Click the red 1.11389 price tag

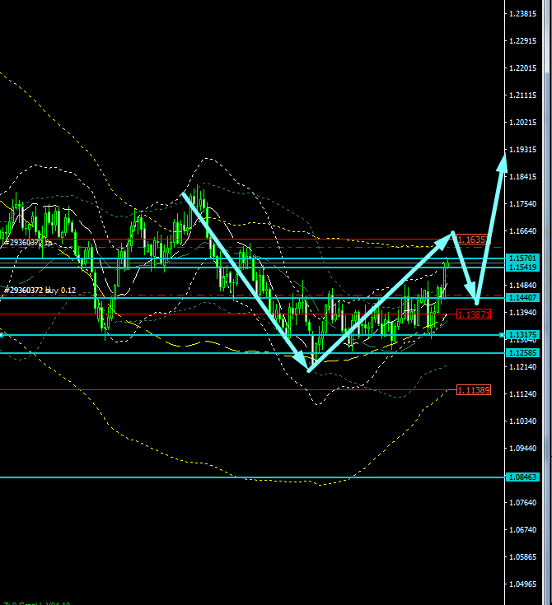(473, 389)
